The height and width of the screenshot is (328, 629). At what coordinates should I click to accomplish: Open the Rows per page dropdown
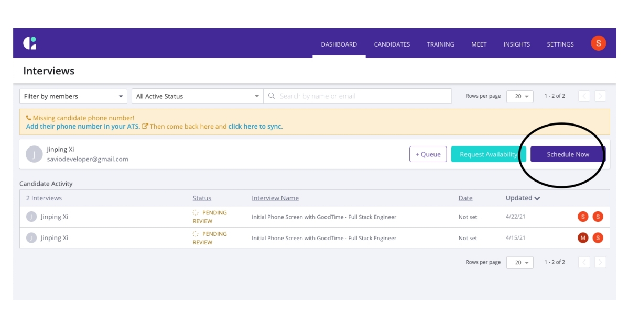(519, 96)
